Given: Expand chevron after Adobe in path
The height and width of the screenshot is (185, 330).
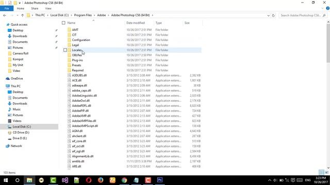Looking at the screenshot, I should (109, 15).
